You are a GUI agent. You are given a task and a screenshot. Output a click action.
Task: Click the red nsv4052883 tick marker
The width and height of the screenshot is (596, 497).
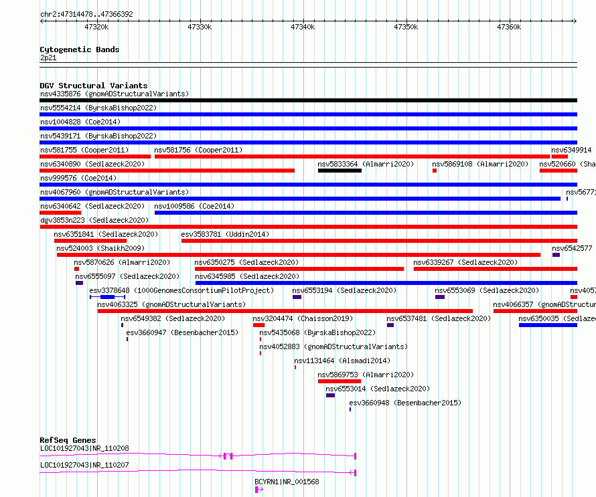260,353
